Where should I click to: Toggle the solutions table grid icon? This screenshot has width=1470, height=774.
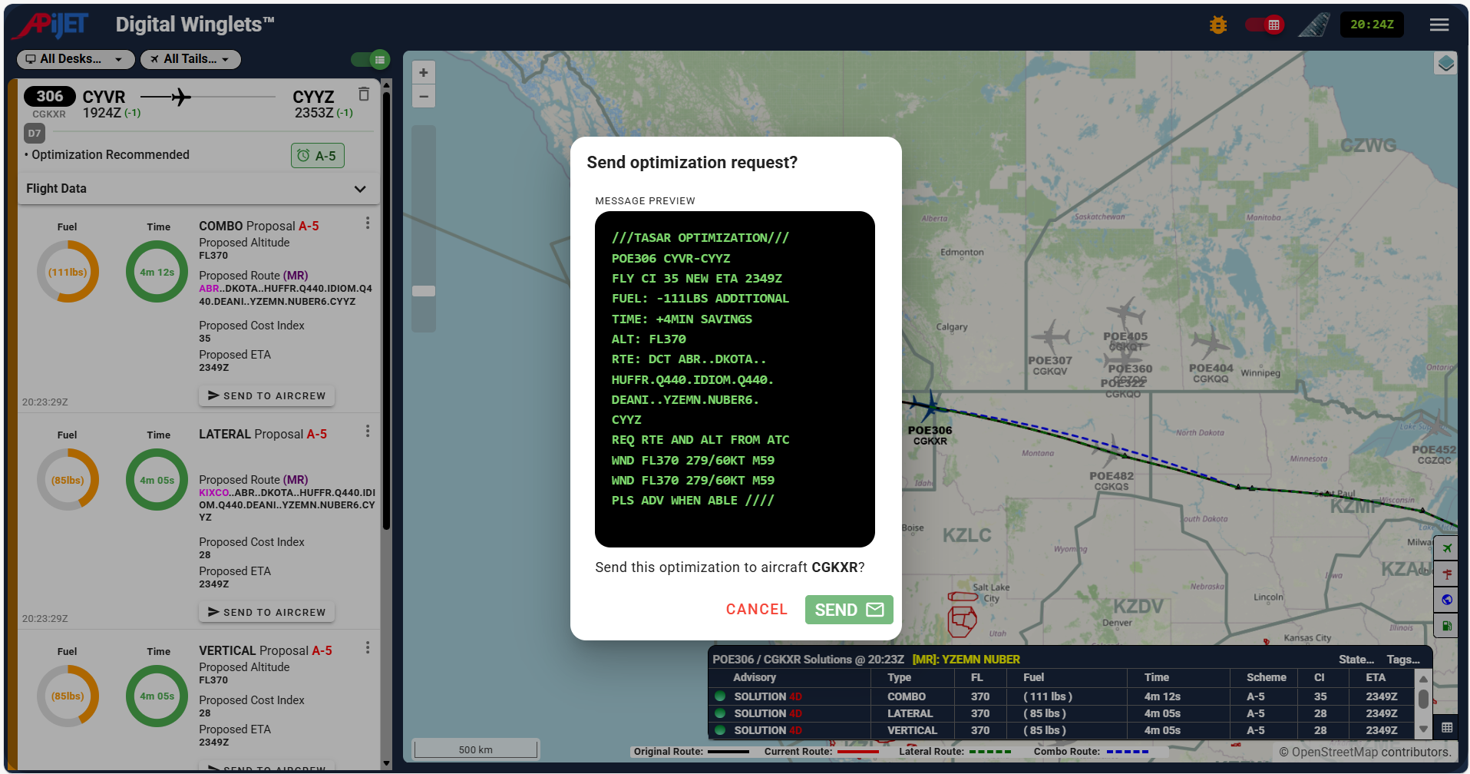pos(1447,728)
